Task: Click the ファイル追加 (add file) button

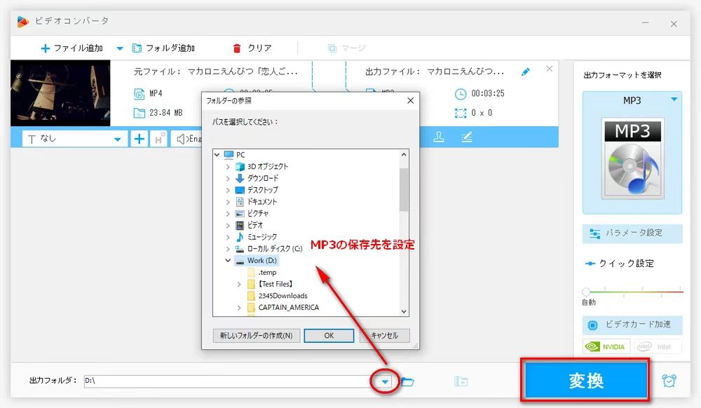Action: click(x=72, y=48)
